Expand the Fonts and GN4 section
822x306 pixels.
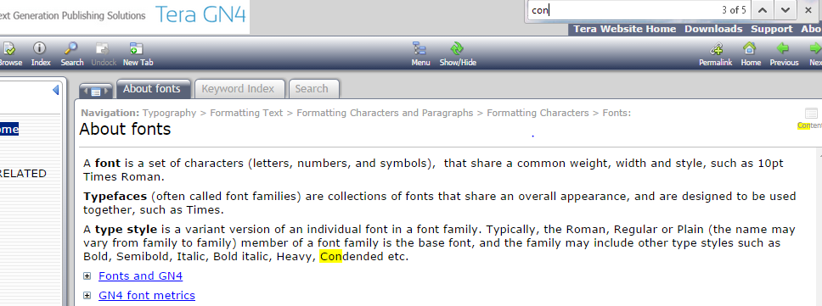coord(87,276)
